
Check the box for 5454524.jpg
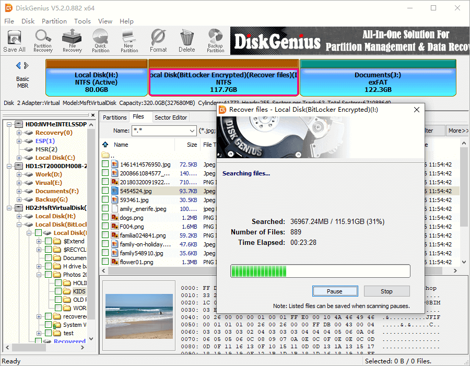pyautogui.click(x=105, y=191)
